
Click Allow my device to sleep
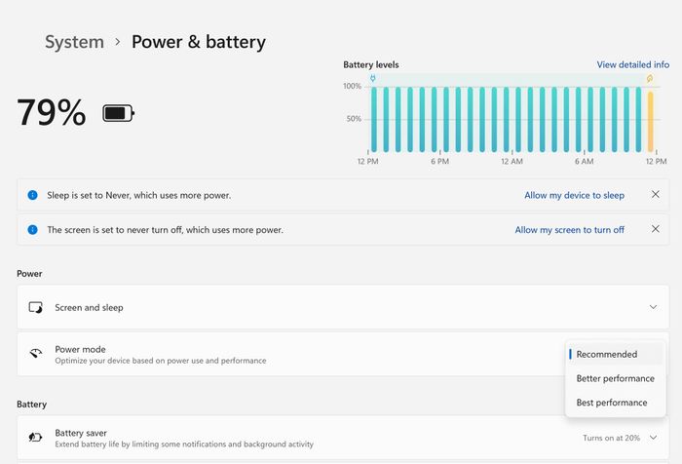(574, 195)
